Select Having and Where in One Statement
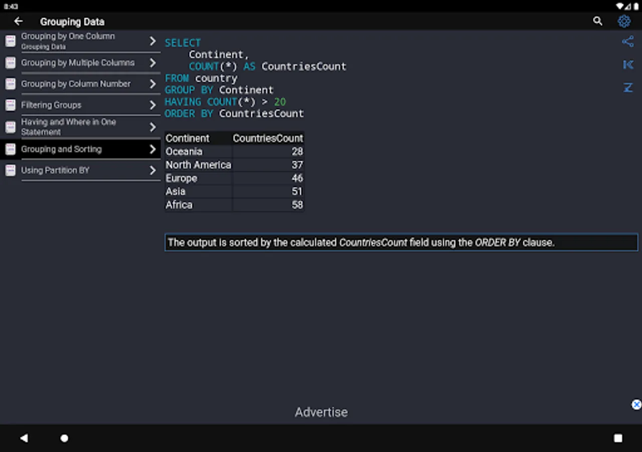Screen dimensions: 642x452 (x=69, y=127)
